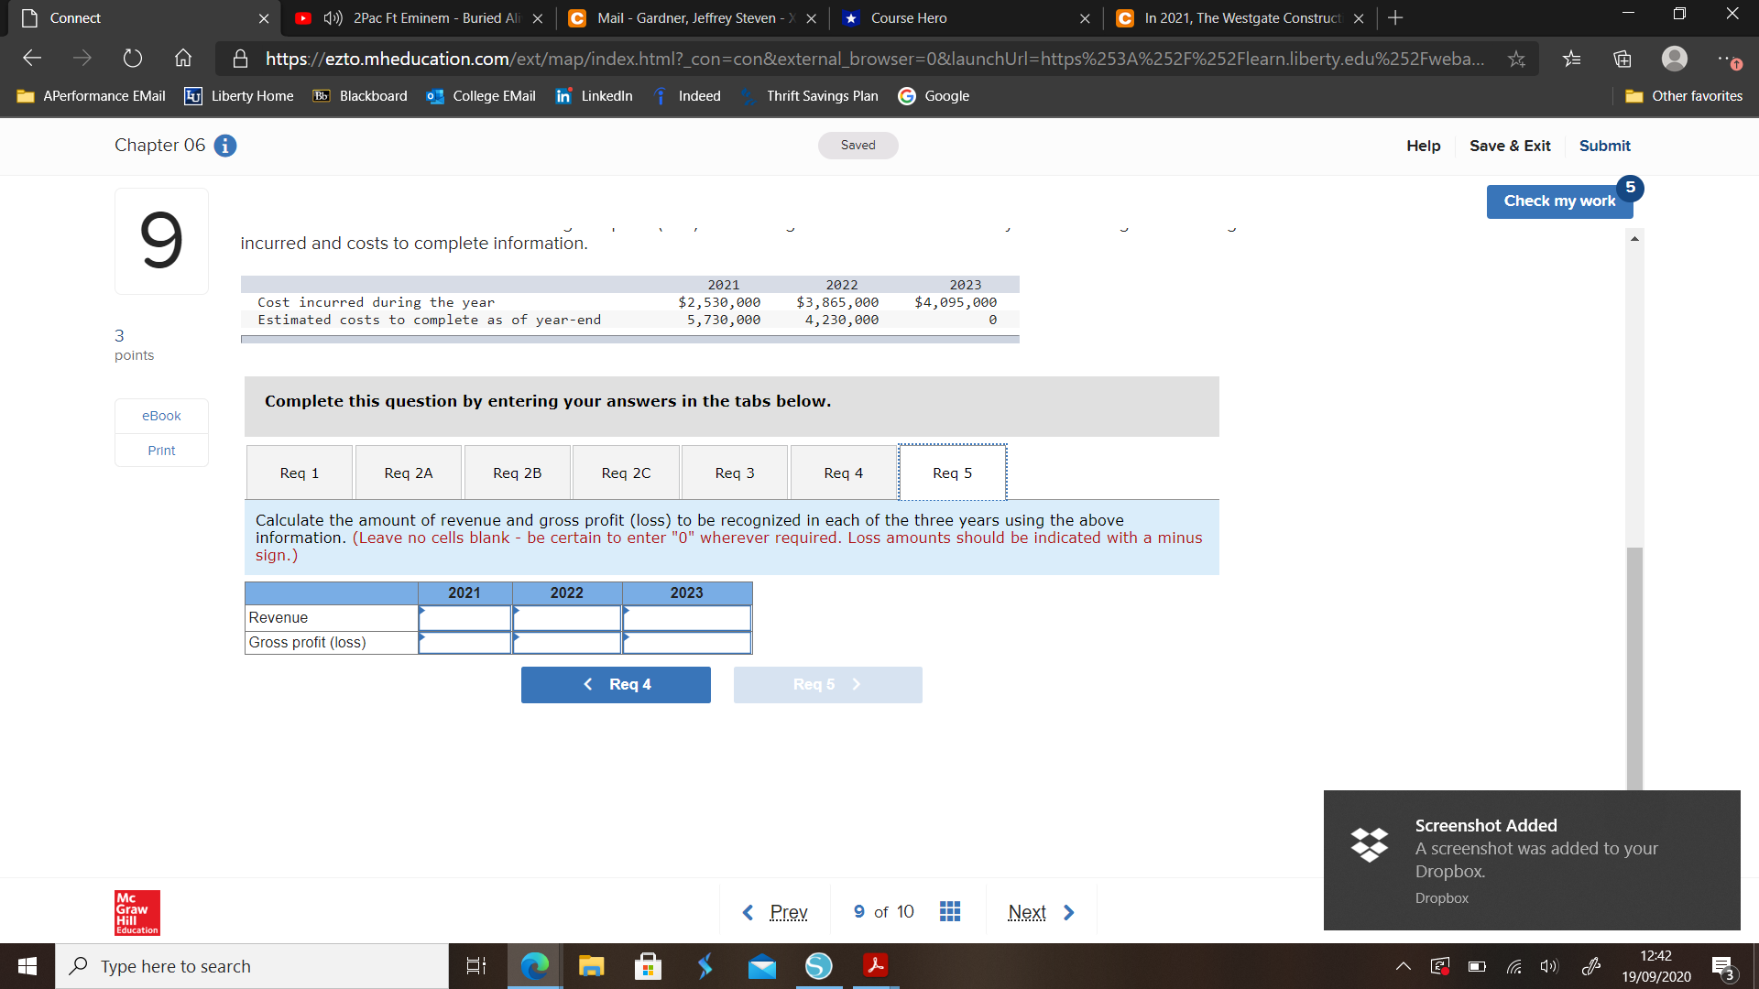The width and height of the screenshot is (1759, 989).
Task: Click the Chapter 06 info icon
Action: coord(225,146)
